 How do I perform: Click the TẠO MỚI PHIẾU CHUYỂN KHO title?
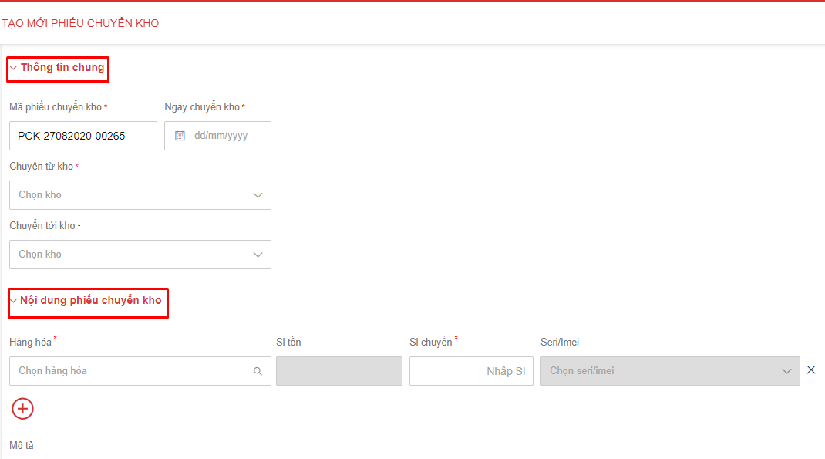pos(80,24)
